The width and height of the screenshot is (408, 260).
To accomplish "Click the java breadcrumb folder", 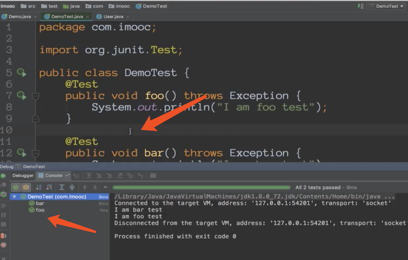I will [71, 6].
